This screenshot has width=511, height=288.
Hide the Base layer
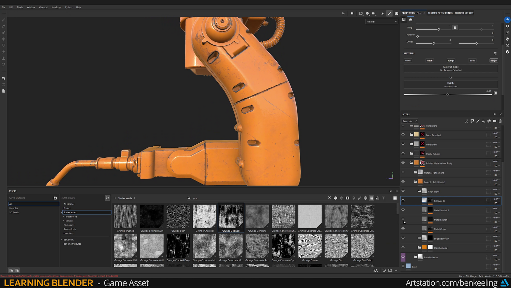(403, 266)
